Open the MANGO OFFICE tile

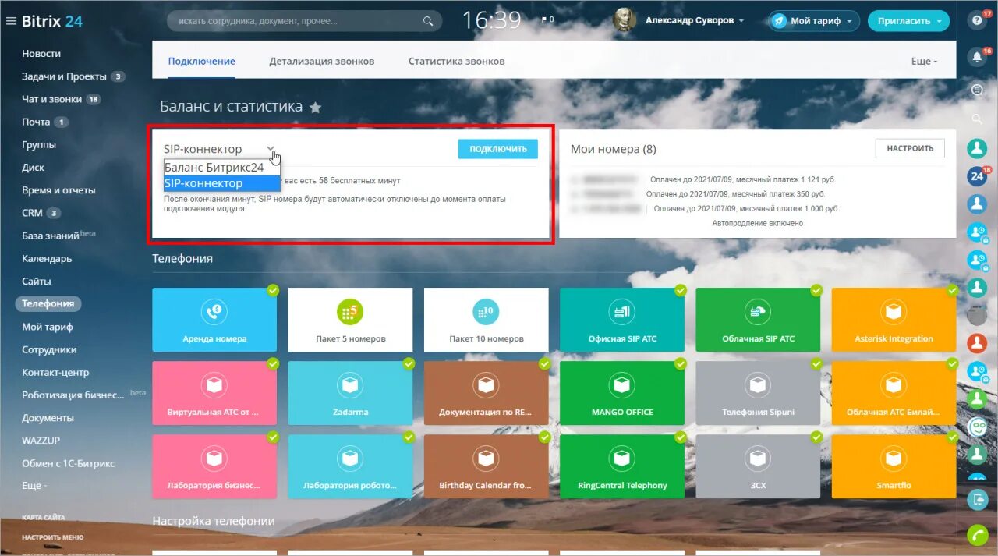622,393
